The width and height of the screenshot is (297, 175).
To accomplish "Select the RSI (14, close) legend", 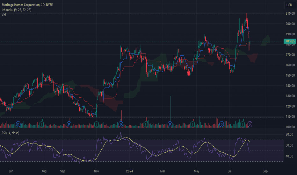I will (x=11, y=133).
